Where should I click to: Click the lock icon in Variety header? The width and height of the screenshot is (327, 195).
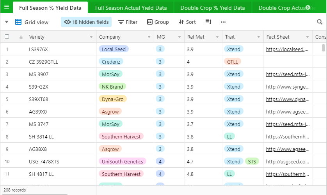click(x=21, y=37)
